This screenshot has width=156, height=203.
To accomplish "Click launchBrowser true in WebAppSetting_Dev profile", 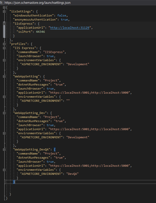I will coord(50,125).
